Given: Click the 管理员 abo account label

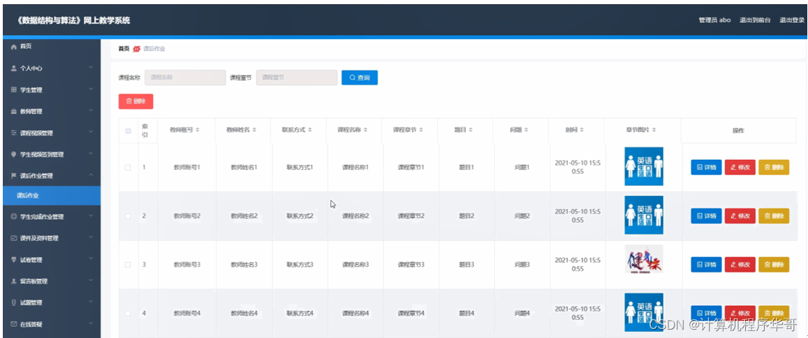Looking at the screenshot, I should [715, 20].
